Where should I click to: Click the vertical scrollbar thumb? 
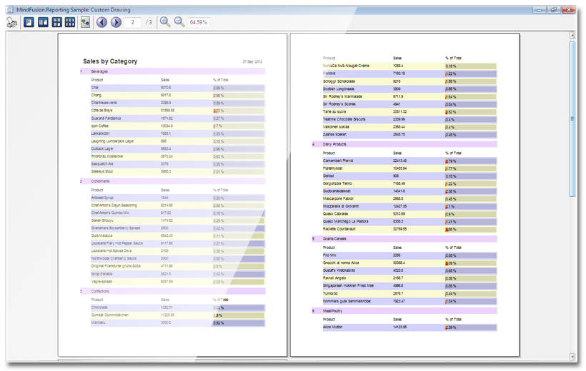click(572, 118)
